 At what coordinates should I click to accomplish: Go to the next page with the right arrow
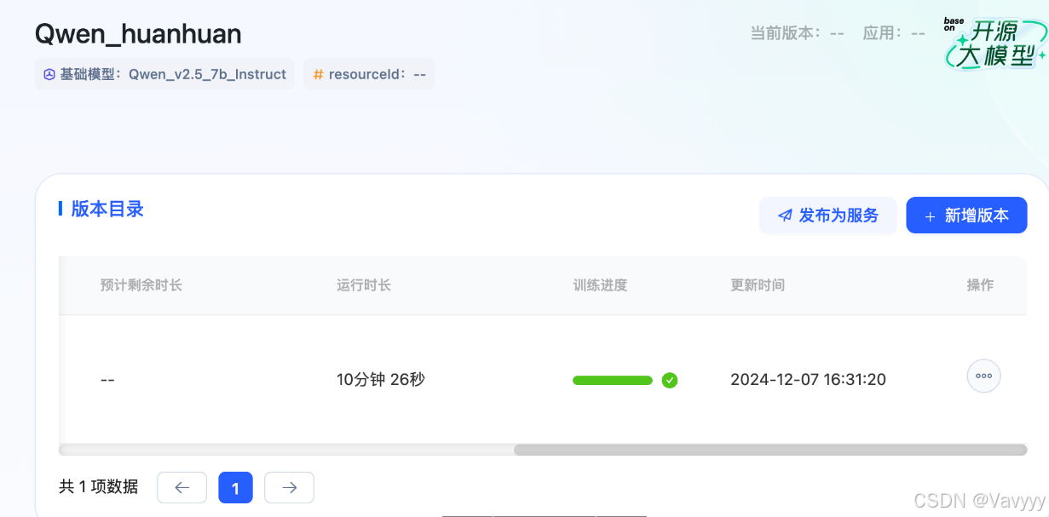tap(289, 487)
